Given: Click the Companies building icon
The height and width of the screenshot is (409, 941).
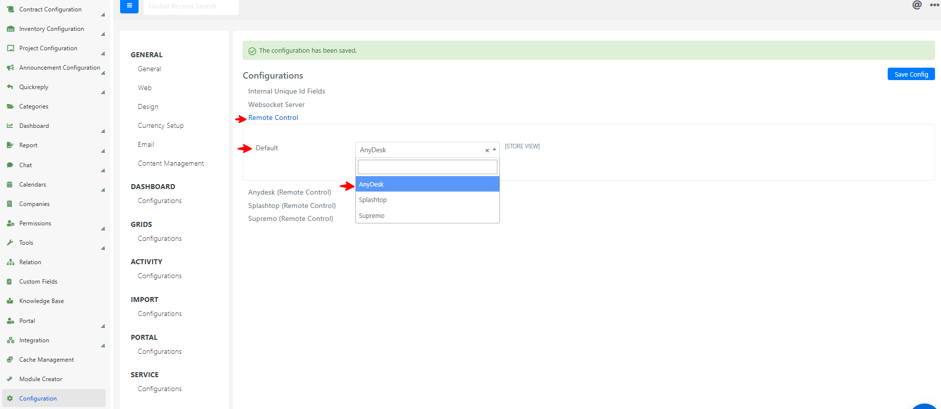Looking at the screenshot, I should pyautogui.click(x=10, y=204).
